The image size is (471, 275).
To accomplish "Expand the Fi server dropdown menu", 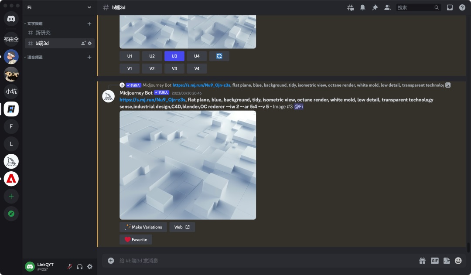I will click(x=89, y=7).
